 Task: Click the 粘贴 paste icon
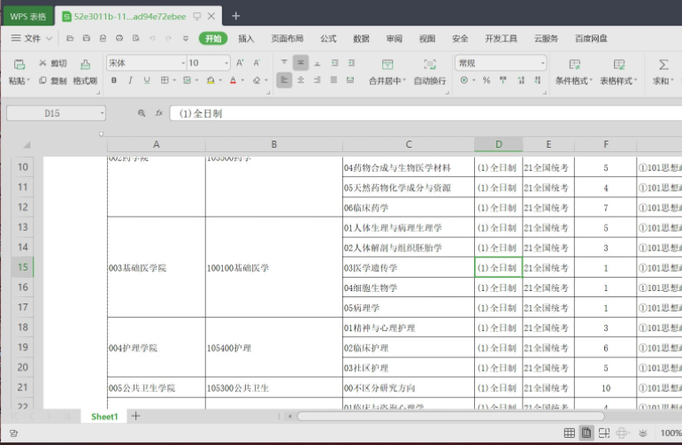tap(19, 65)
